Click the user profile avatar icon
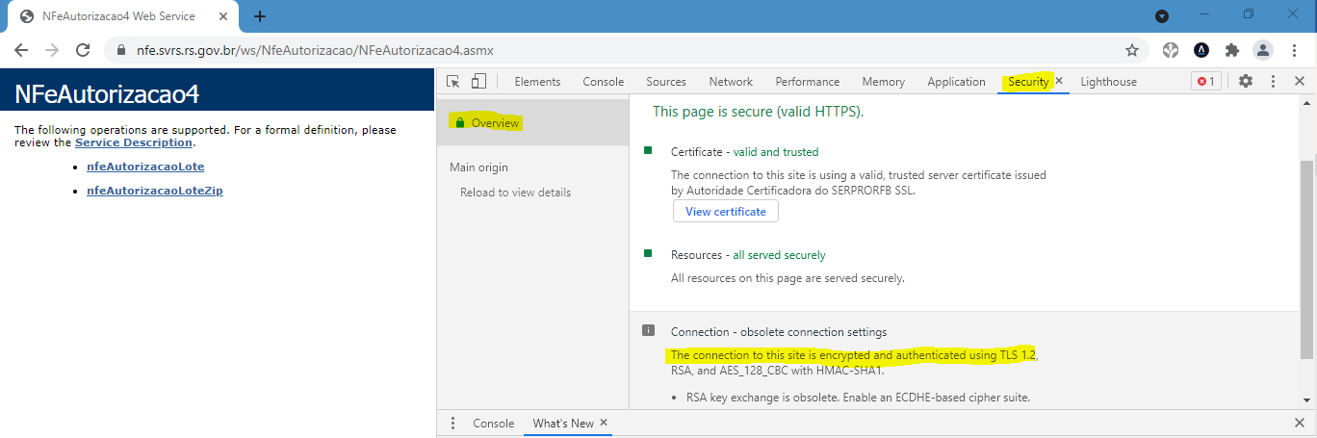The width and height of the screenshot is (1317, 438). coord(1262,50)
